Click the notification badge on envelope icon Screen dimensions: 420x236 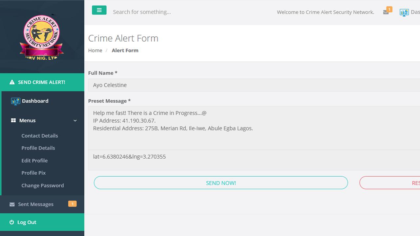coord(389,9)
